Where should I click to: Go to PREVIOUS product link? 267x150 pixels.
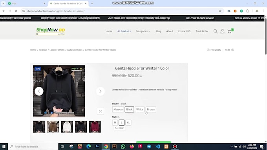214,50
